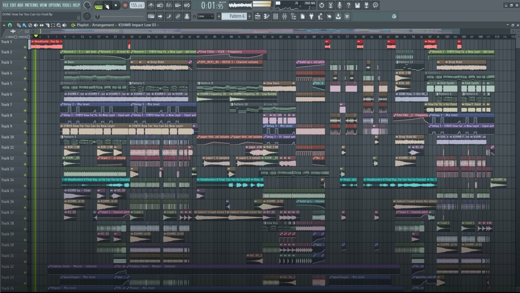Mute Track 3 using its green light

pyautogui.click(x=25, y=68)
